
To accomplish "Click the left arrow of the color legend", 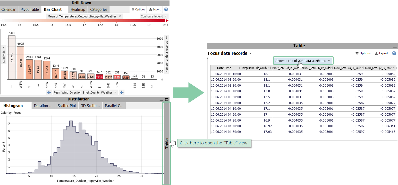I will (x=2, y=20).
